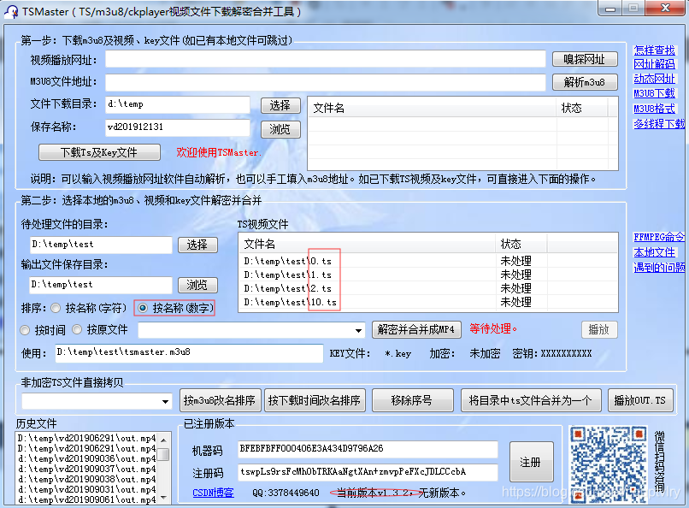Open the CSDN博客 link
This screenshot has width=689, height=508.
tap(213, 493)
